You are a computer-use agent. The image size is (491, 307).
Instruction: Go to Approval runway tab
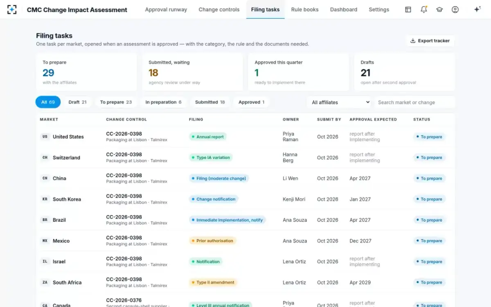[166, 9]
